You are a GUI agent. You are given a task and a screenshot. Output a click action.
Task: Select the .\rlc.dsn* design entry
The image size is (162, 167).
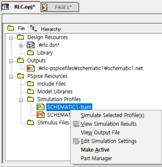[x=48, y=45]
